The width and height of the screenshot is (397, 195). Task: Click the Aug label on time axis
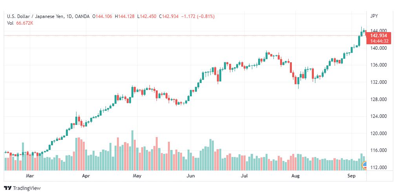(295, 176)
